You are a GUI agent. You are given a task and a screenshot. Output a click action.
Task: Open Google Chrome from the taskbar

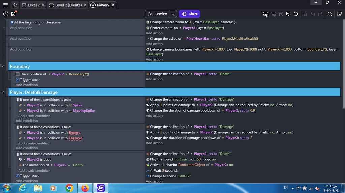(69, 188)
